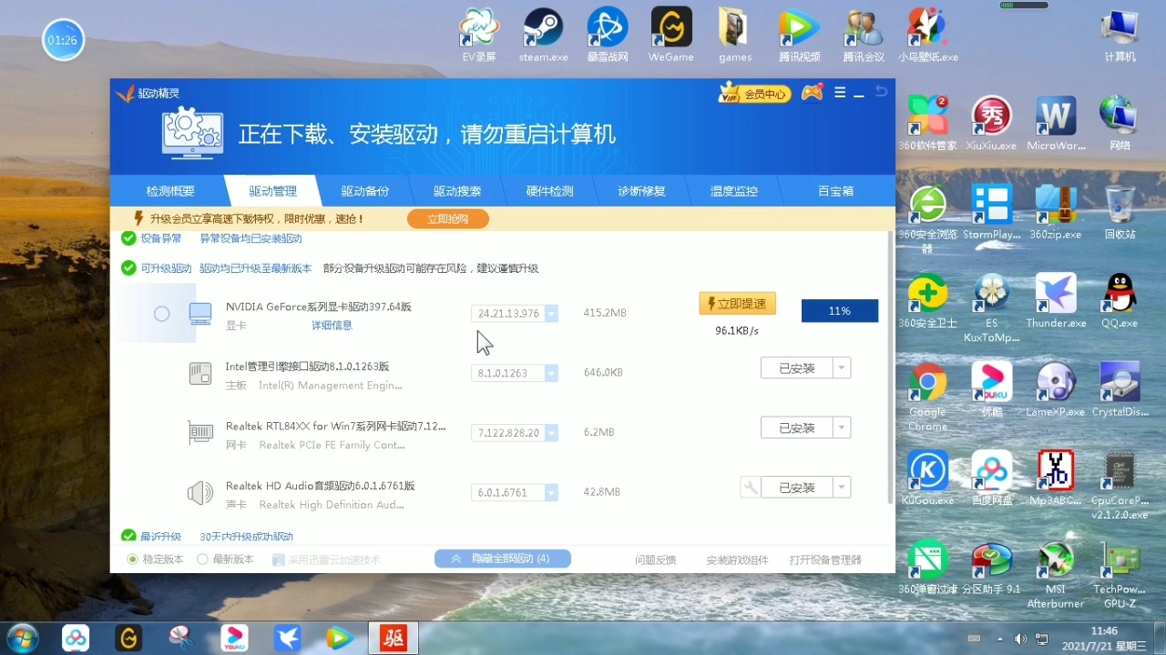
Task: Open 回收站 recycle bin icon
Action: tap(1120, 212)
